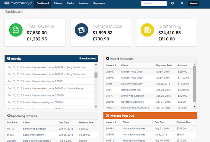210x142 pixels.
Task: Open invoice 208050 in Upcoming Invoices
Action: click(11, 141)
